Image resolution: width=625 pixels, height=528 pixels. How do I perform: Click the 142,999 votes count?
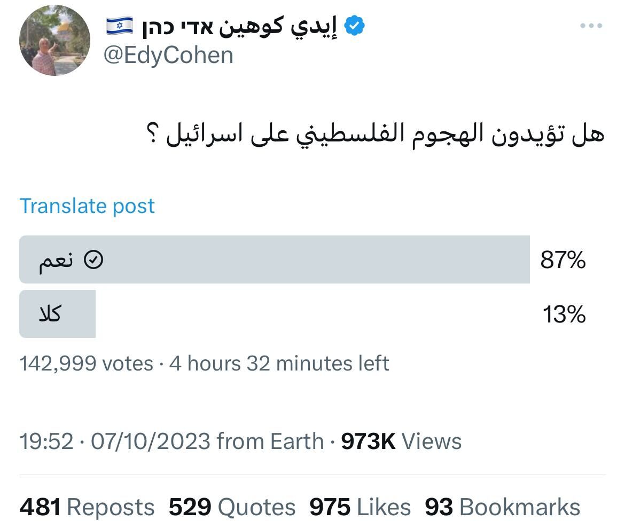87,364
